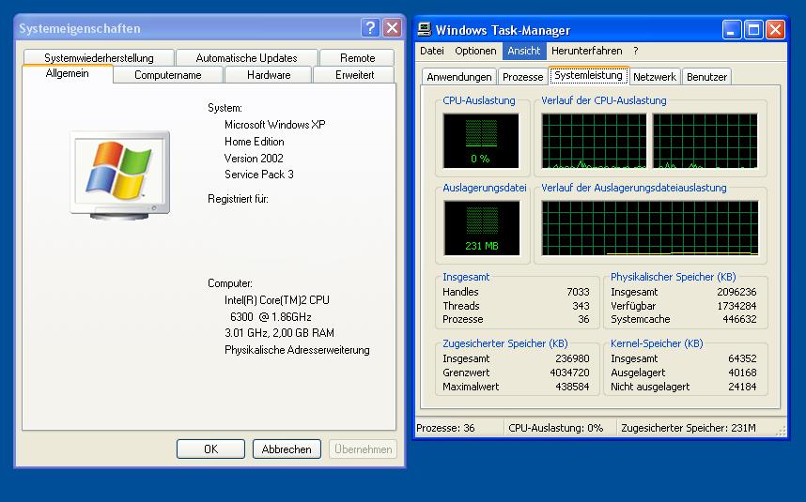Image resolution: width=806 pixels, height=502 pixels.
Task: Click the 'Service Pack 3' text
Action: click(x=259, y=174)
